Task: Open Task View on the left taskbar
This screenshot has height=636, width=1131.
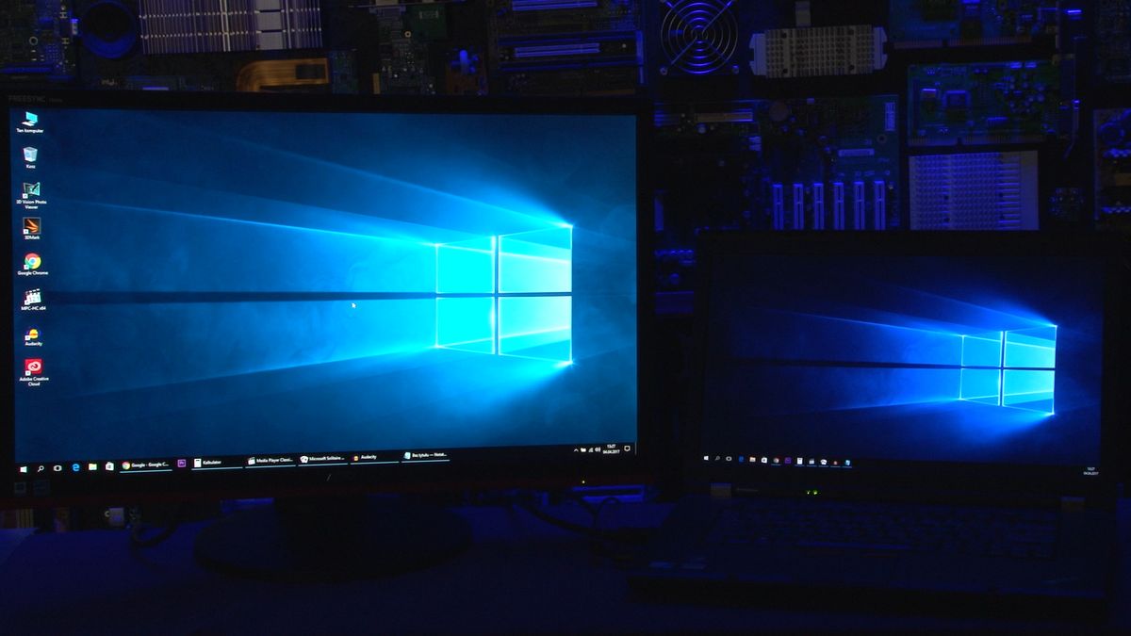Action: point(57,466)
